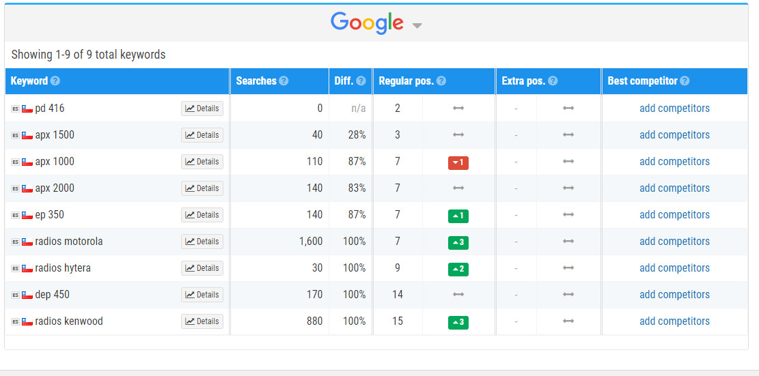This screenshot has width=759, height=376.
Task: Select keyword text 'radios kenwood'
Action: tap(69, 321)
